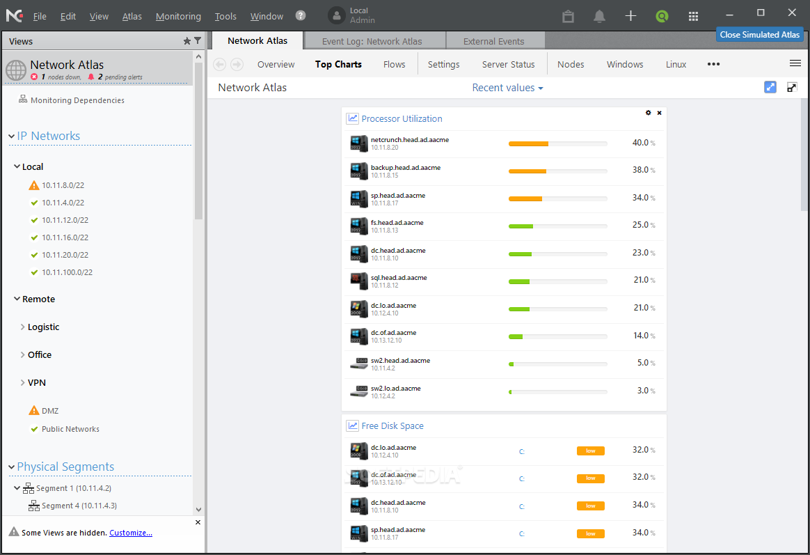Click the back navigation arrow
Image resolution: width=810 pixels, height=555 pixels.
point(219,64)
